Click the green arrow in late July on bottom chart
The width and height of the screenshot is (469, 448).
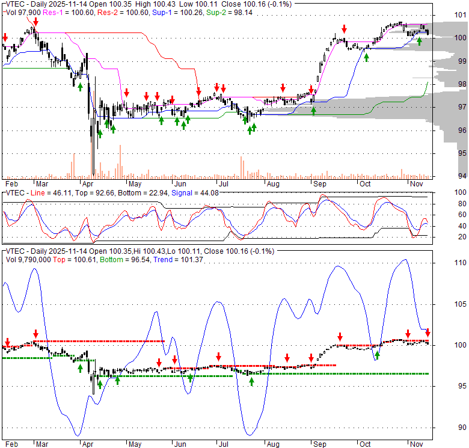click(252, 381)
